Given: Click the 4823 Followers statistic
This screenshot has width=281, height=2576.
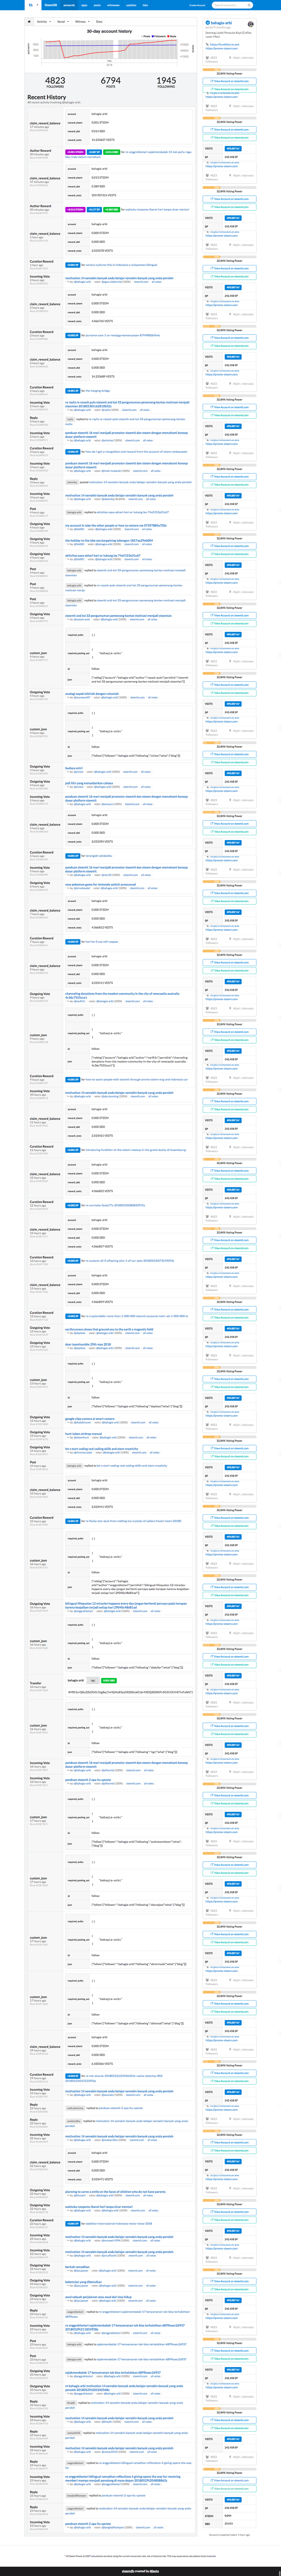Looking at the screenshot, I should tap(55, 82).
